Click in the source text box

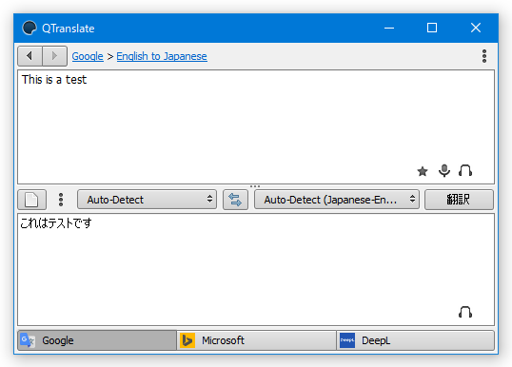[256, 126]
